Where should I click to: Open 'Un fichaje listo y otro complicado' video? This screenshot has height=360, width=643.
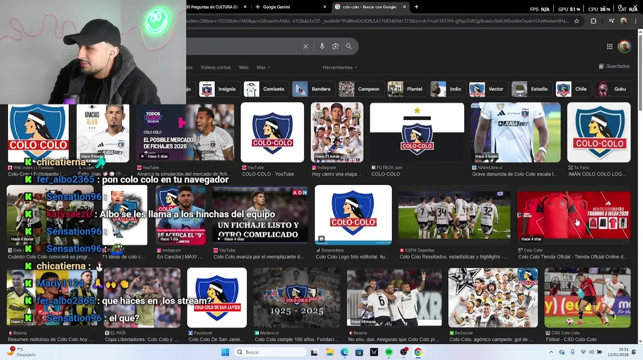point(260,215)
